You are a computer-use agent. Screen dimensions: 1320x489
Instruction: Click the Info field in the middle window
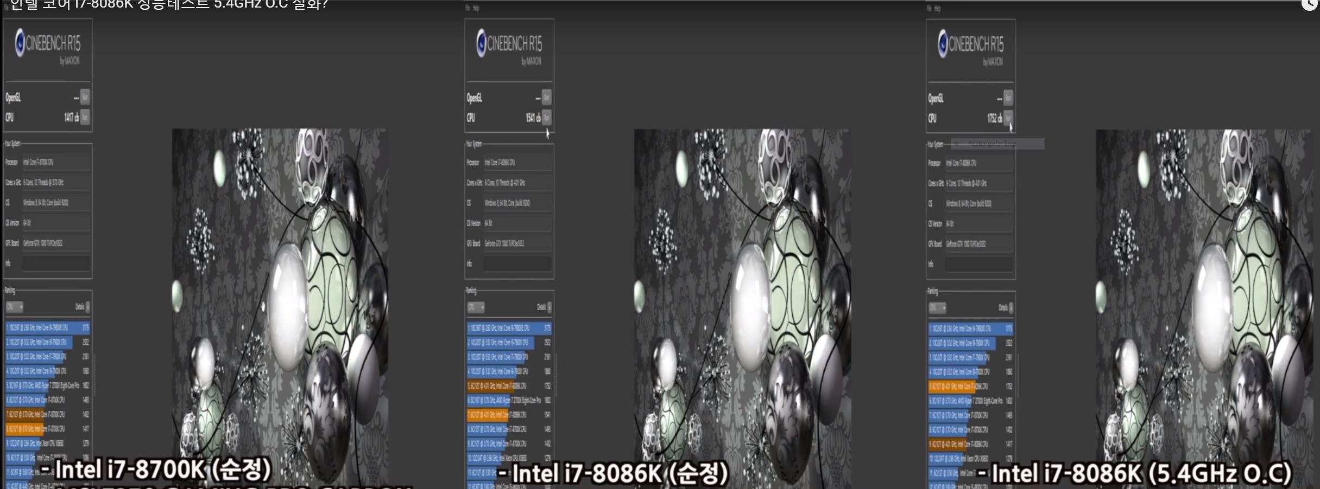coord(517,264)
